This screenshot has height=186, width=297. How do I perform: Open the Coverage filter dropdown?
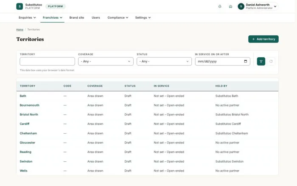106,62
